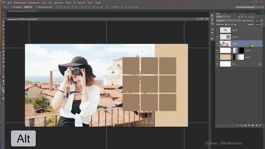Filter layers by type (T) icon
The image size is (265, 149).
(246, 17)
